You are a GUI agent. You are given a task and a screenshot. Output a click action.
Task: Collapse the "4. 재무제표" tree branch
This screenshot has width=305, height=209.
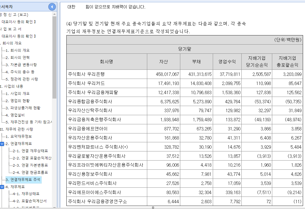(2, 187)
